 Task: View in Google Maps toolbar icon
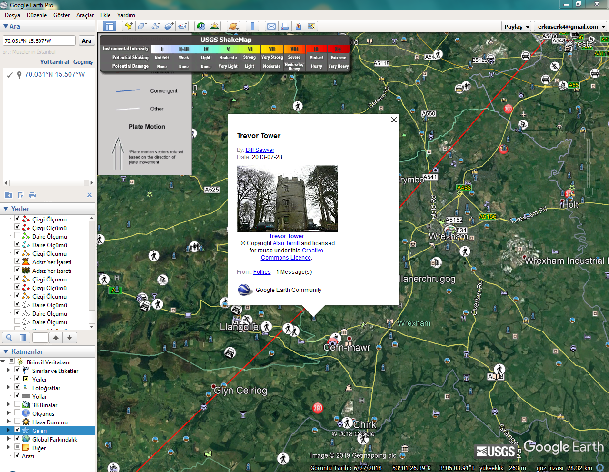pyautogui.click(x=311, y=26)
